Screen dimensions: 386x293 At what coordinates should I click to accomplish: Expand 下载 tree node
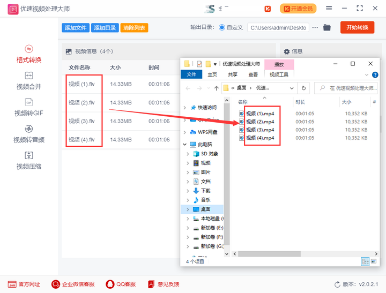tap(188, 191)
